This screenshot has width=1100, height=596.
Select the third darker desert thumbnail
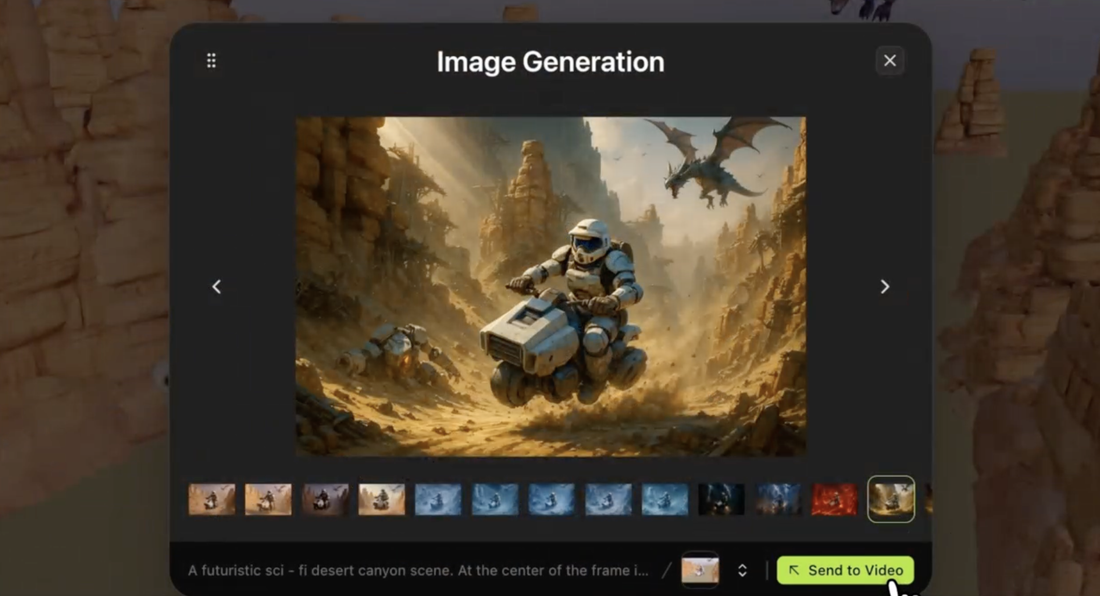325,499
